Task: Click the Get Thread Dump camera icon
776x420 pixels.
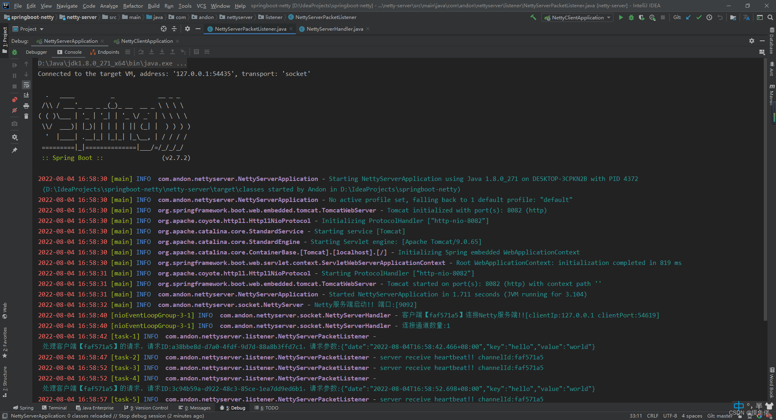Action: point(15,124)
